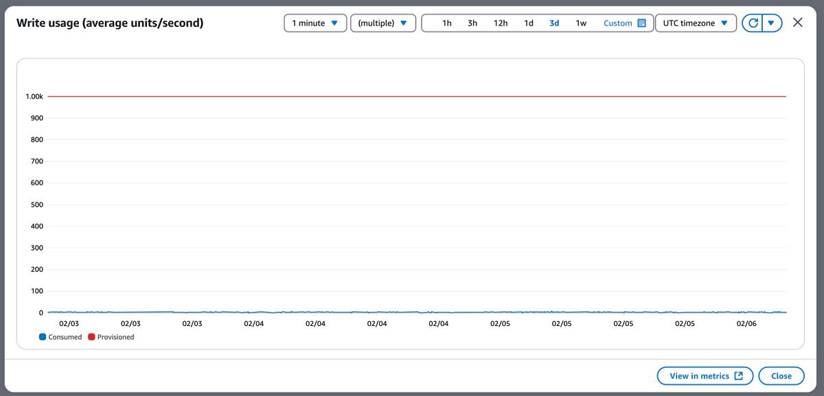The height and width of the screenshot is (396, 824).
Task: Toggle the Consumed legend blue swatch
Action: 43,337
